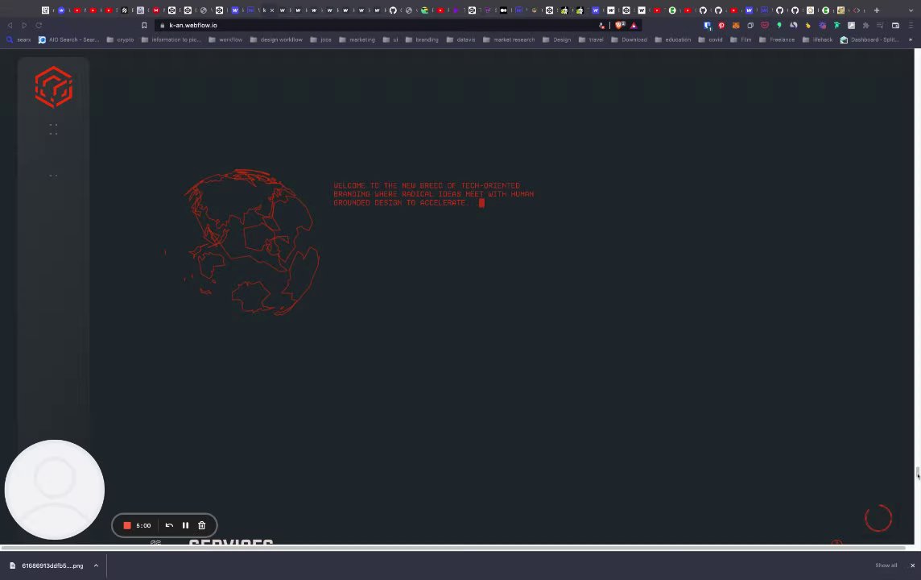This screenshot has width=921, height=580.
Task: Click the horizontal page scrollbar
Action: [452, 548]
